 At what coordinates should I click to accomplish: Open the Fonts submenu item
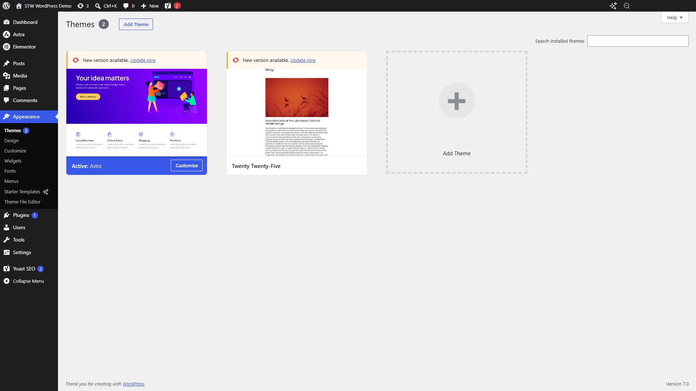point(10,171)
